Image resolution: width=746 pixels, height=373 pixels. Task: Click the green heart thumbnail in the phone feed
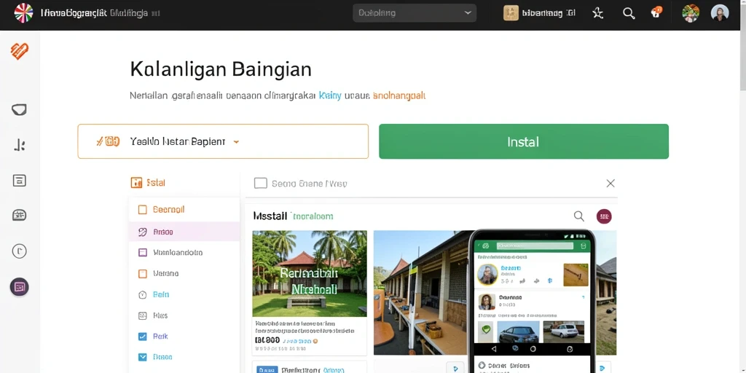click(485, 330)
